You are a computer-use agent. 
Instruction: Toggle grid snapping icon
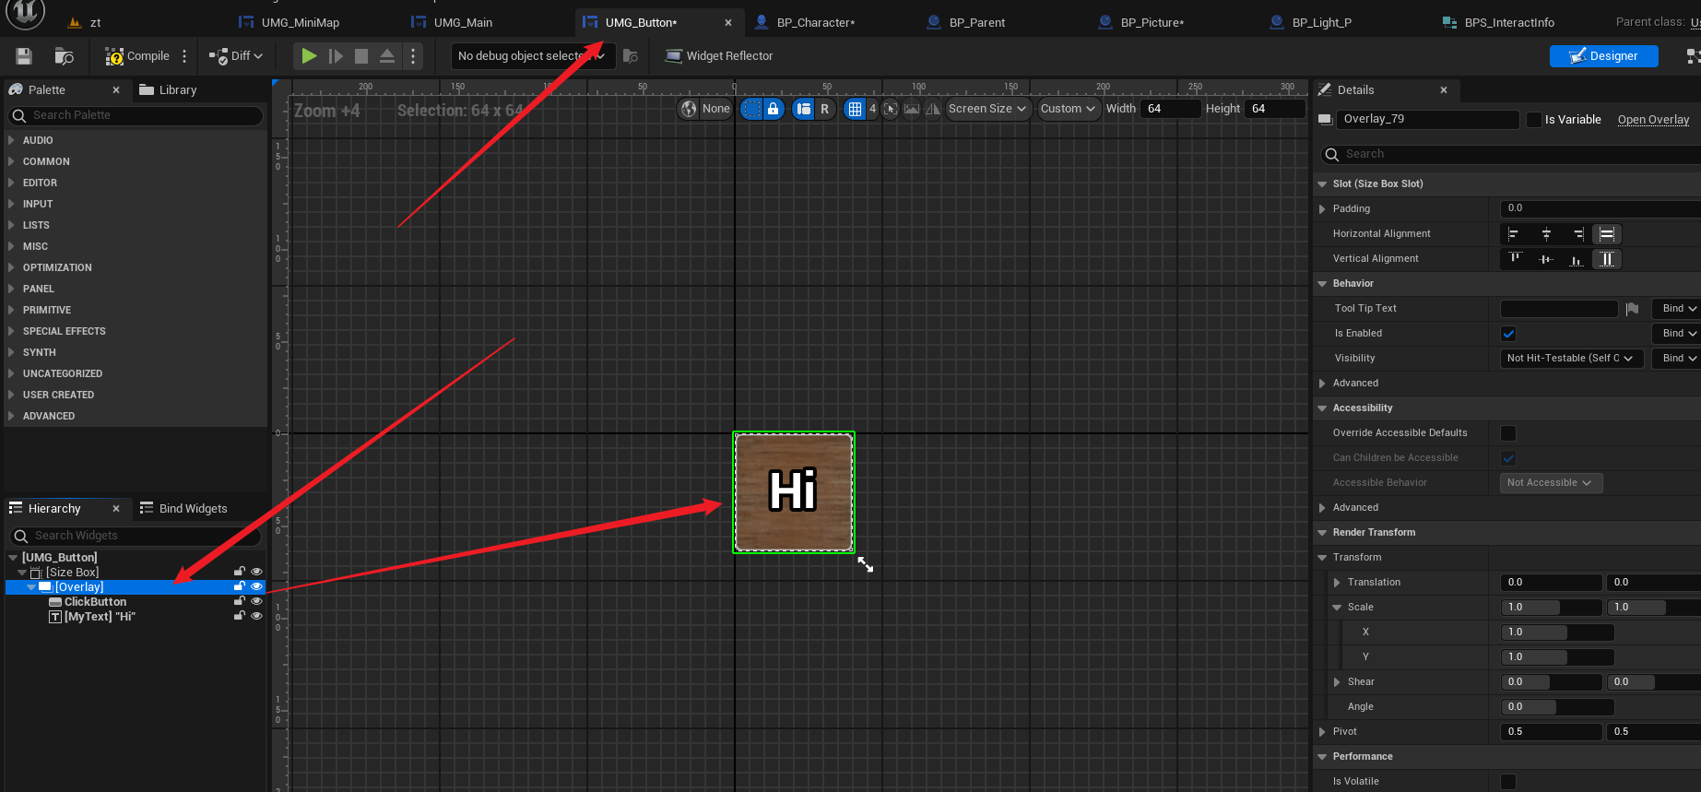(x=856, y=109)
